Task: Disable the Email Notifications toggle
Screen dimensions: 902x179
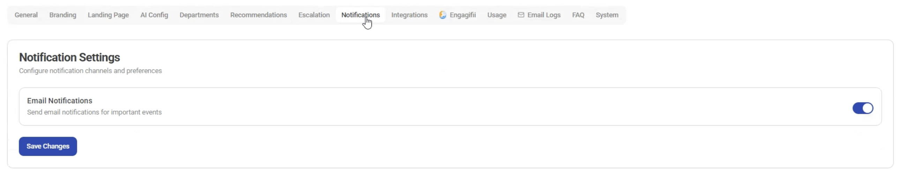Action: click(863, 108)
